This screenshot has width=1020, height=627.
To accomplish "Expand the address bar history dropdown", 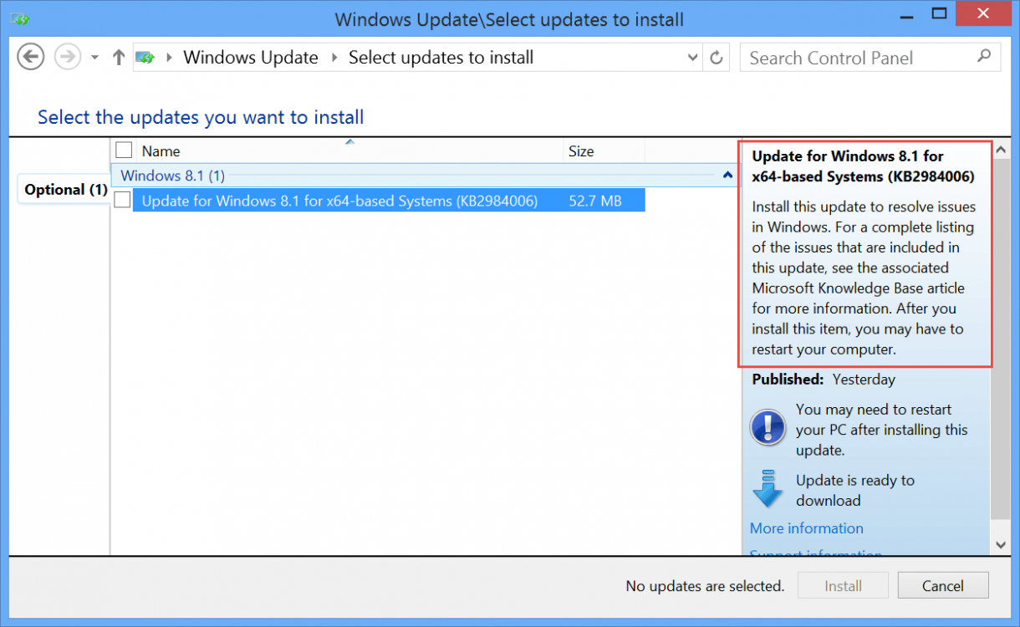I will 692,58.
